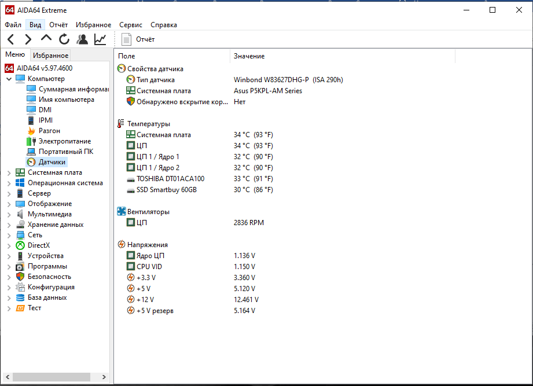
Task: Open the Избранное menu in menu bar
Action: pyautogui.click(x=94, y=25)
